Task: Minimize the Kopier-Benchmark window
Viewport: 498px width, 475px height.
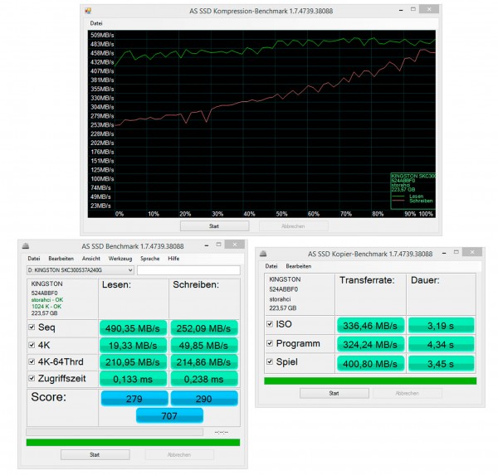Action: tap(444, 253)
